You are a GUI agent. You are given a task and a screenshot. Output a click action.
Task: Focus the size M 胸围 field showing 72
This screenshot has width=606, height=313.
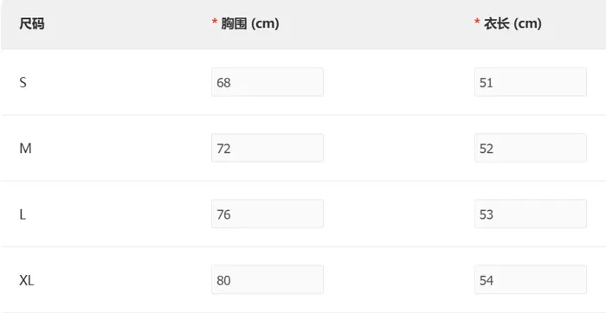point(268,148)
